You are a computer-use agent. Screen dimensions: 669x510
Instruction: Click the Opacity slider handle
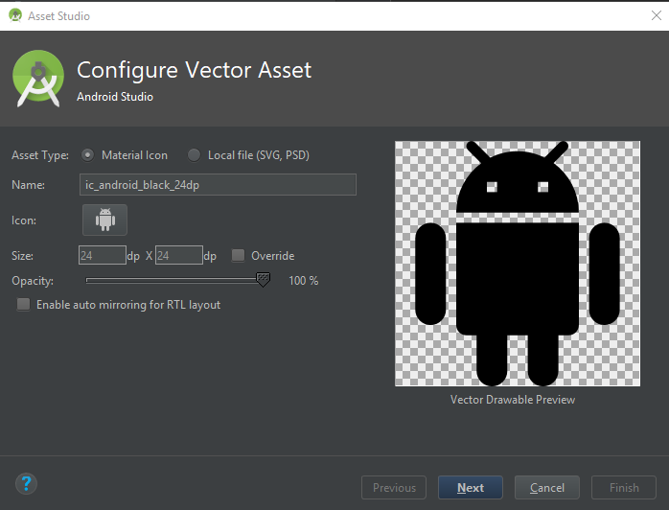pos(263,280)
